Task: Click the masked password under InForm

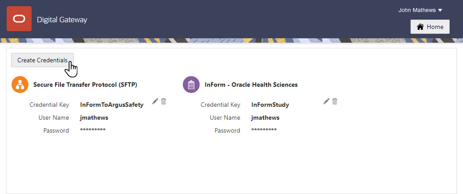Action: (264, 130)
